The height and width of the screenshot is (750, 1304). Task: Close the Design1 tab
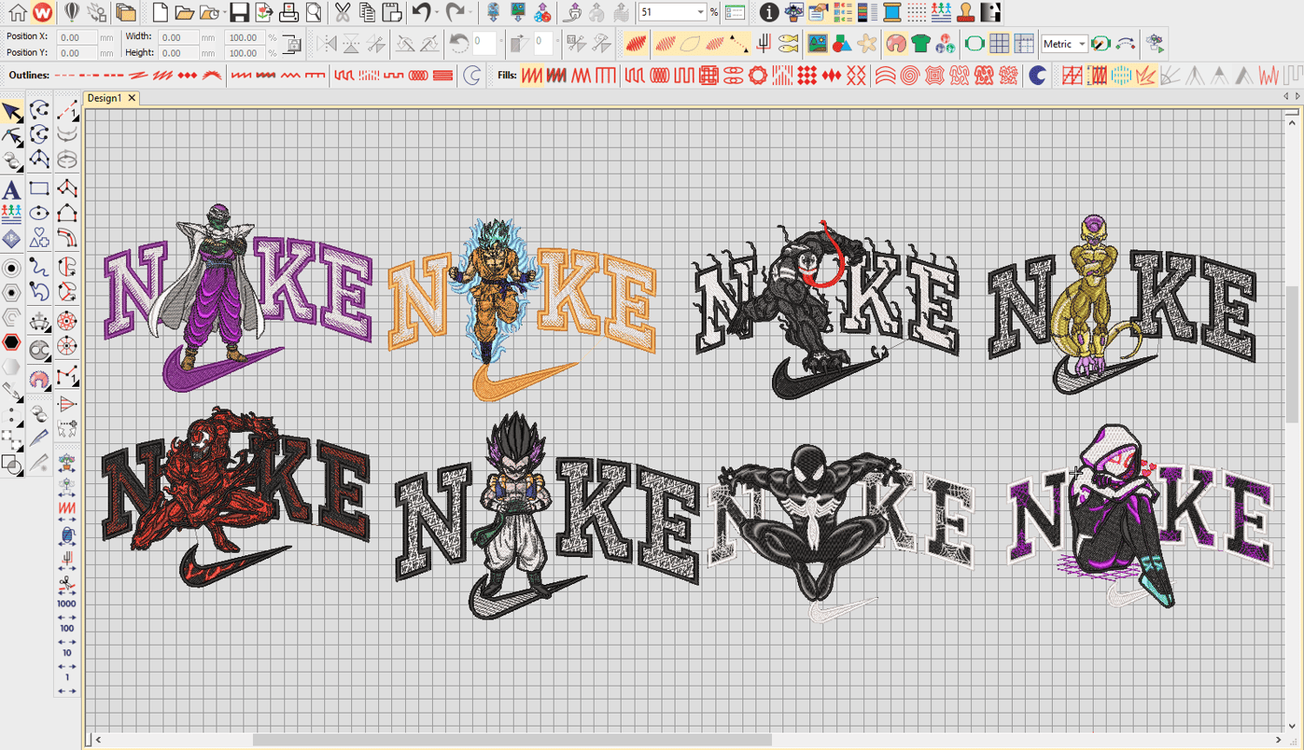pos(132,98)
